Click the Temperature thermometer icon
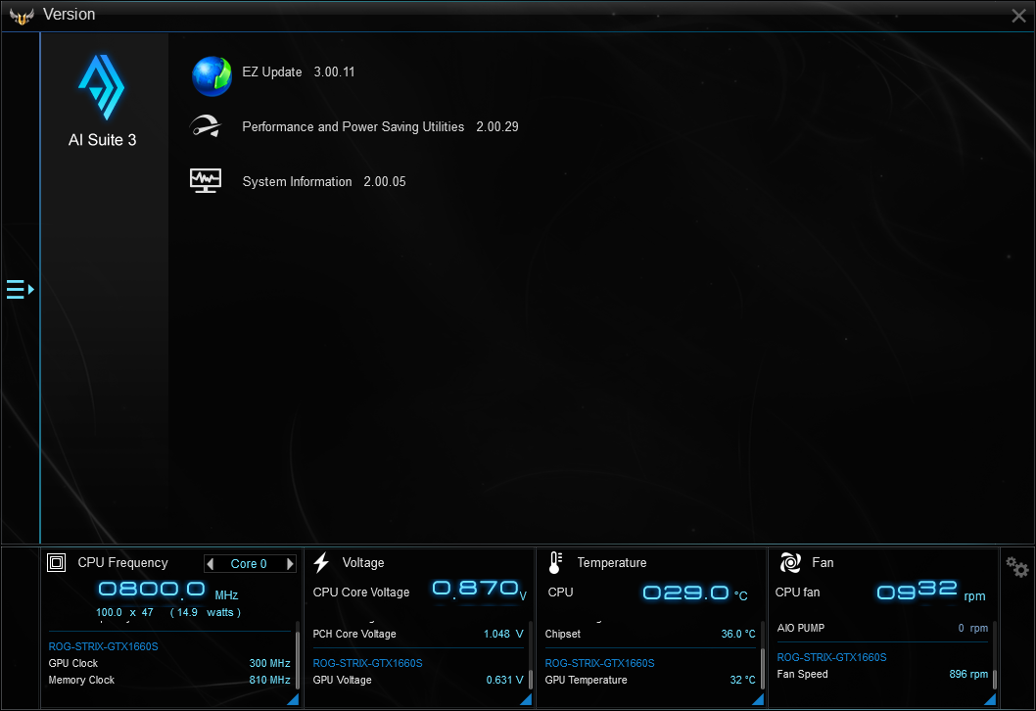Screen dimensions: 1036x711 555,562
